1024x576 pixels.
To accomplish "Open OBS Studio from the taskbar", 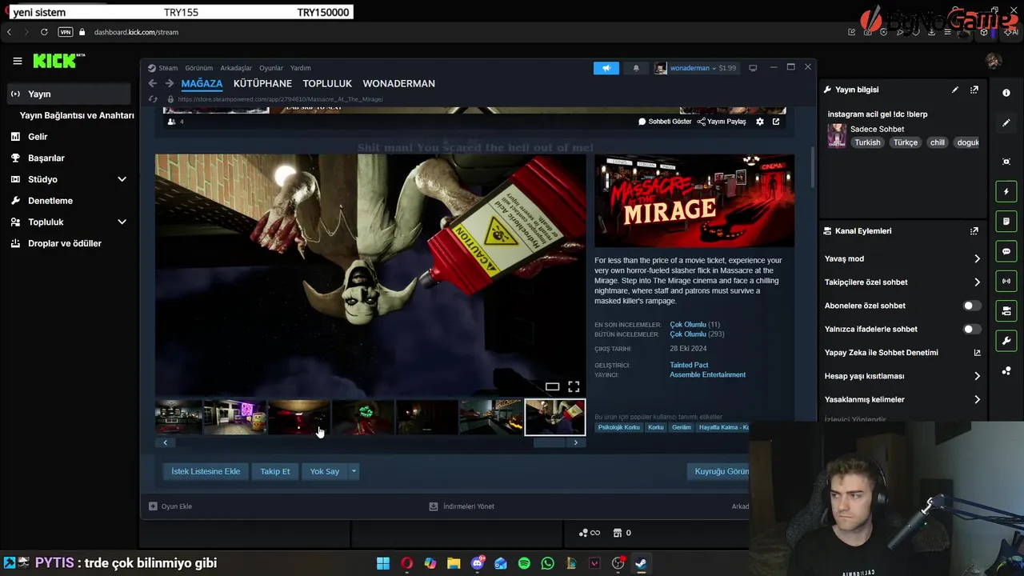I will tap(618, 563).
